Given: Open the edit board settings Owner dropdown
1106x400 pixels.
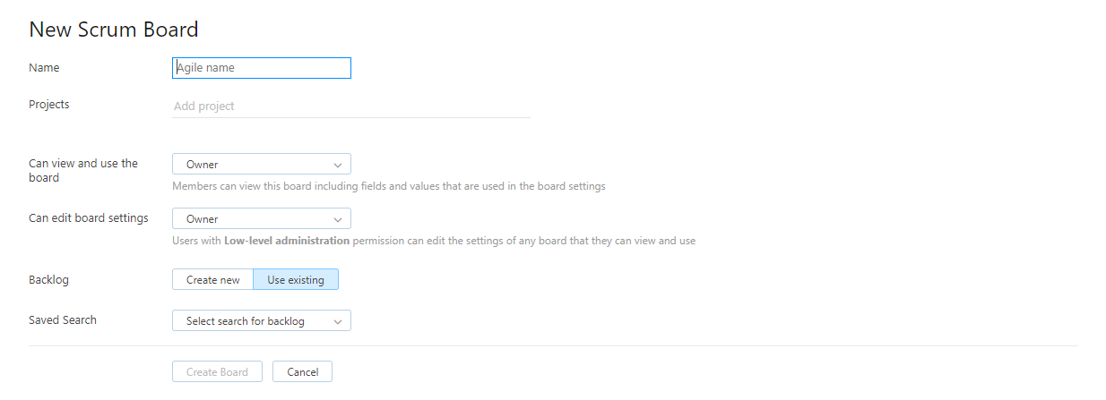Looking at the screenshot, I should 261,219.
